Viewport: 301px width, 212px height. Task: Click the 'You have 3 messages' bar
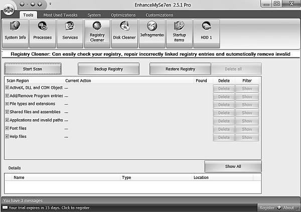tap(150, 200)
